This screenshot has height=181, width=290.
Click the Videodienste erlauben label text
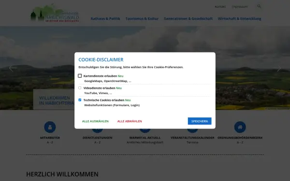[102, 88]
